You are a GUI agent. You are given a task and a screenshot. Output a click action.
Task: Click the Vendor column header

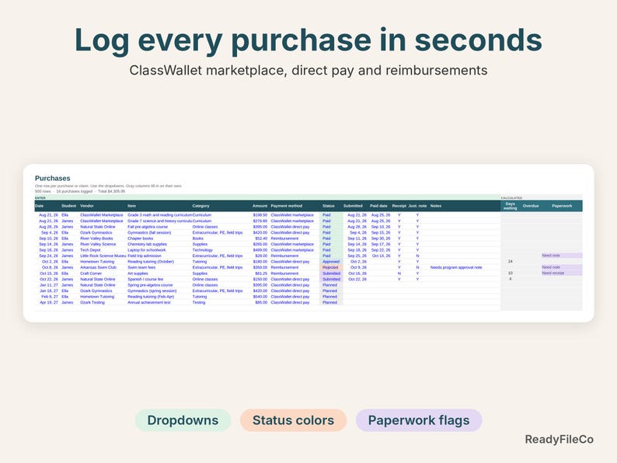coord(87,206)
